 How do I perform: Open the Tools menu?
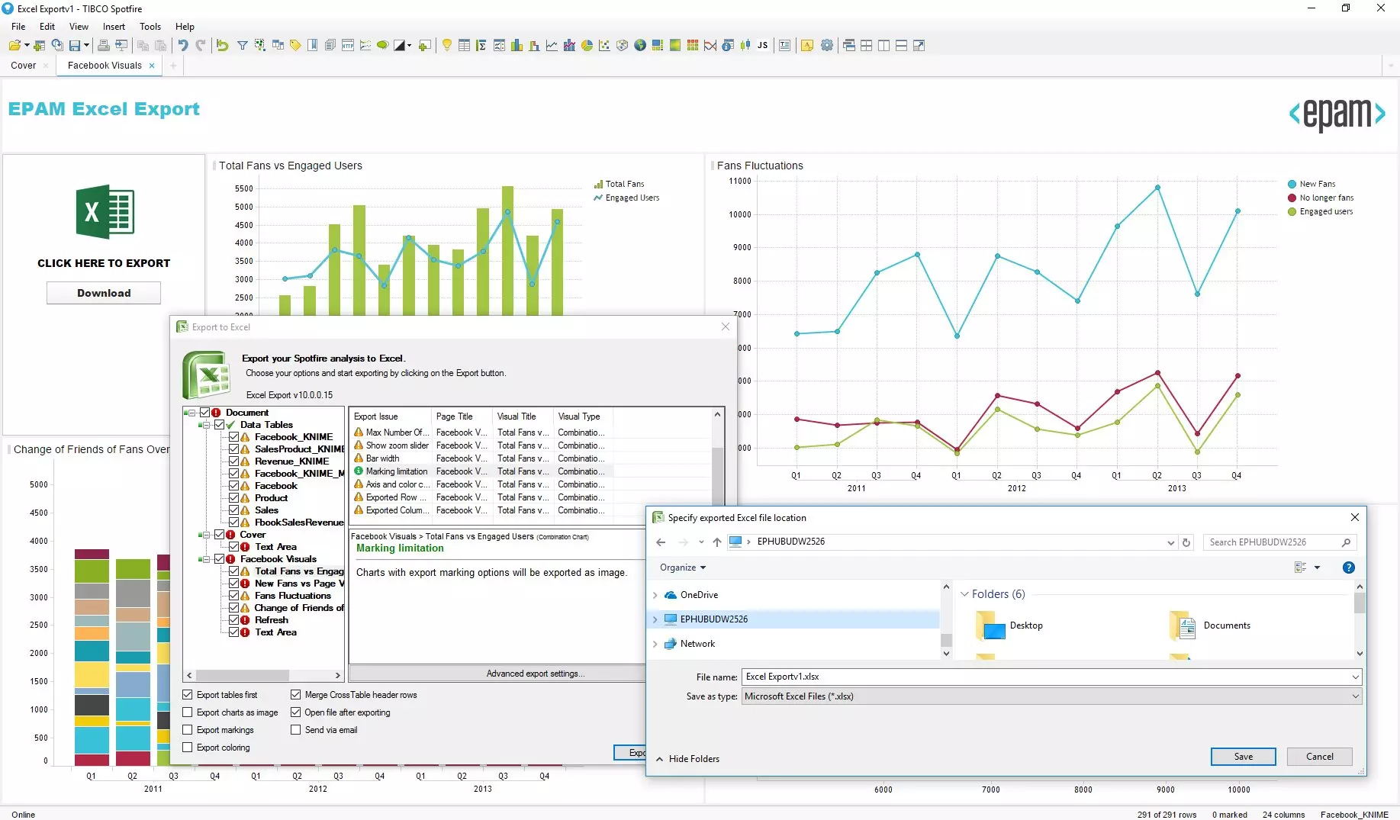click(150, 27)
